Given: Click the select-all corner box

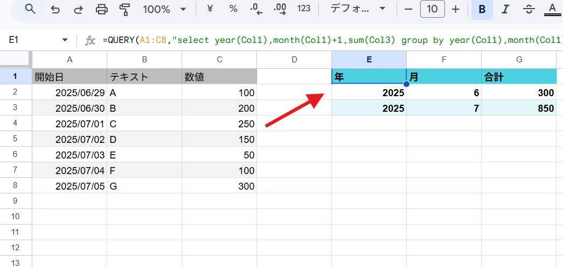Looking at the screenshot, I should [16, 60].
